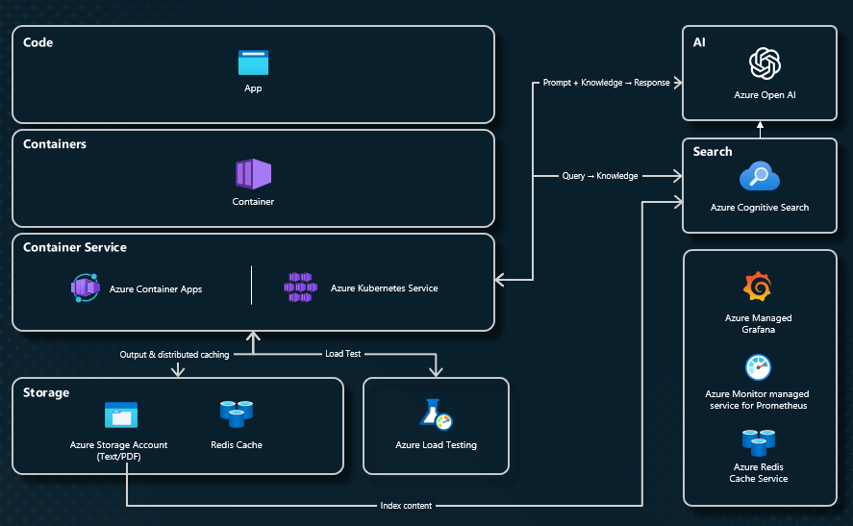Click the Redis Cache icon in Storage
Screen dimensions: 853x526
point(237,413)
